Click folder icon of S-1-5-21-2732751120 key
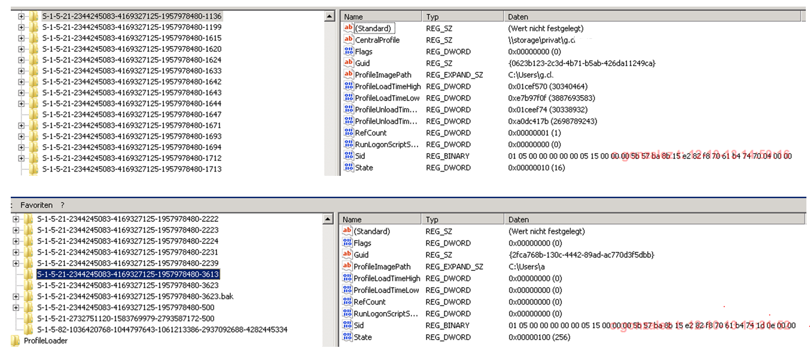 28,319
